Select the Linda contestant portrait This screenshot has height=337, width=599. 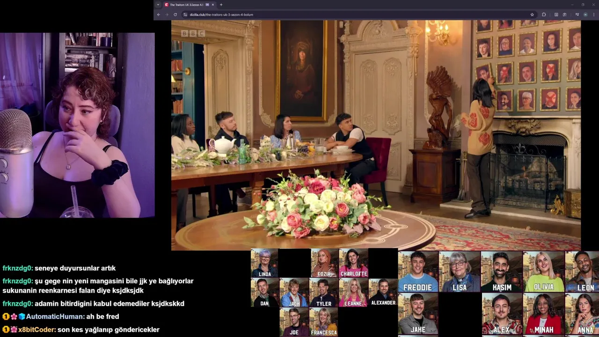[x=264, y=263]
